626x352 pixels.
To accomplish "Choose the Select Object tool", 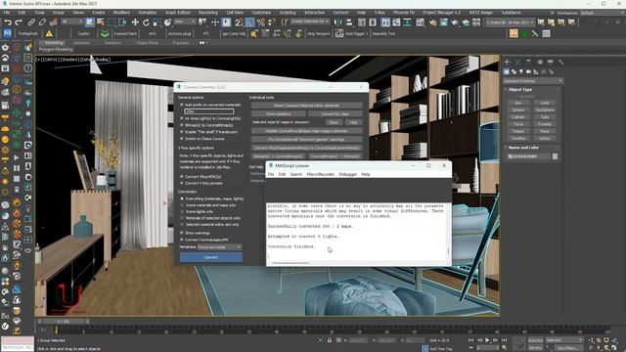I will pos(90,22).
